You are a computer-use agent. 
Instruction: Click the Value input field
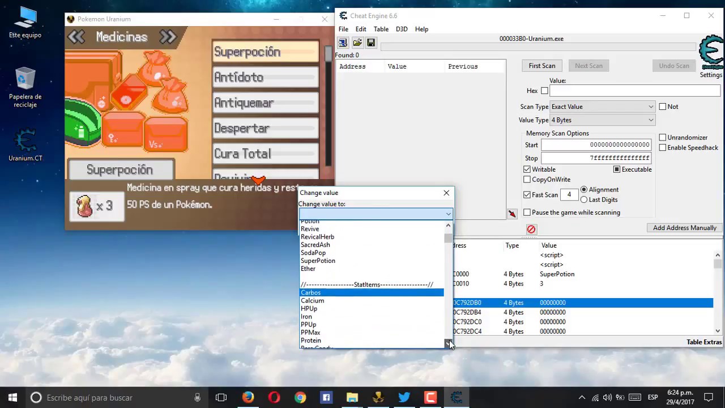(x=635, y=91)
